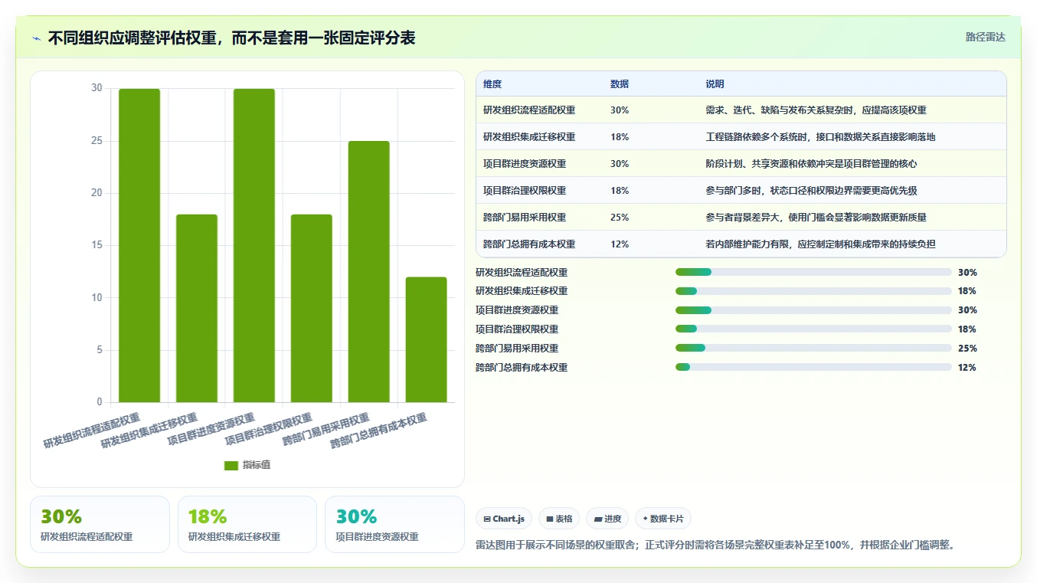This screenshot has width=1037, height=583.
Task: Select the 数据卡片 chip
Action: [663, 519]
